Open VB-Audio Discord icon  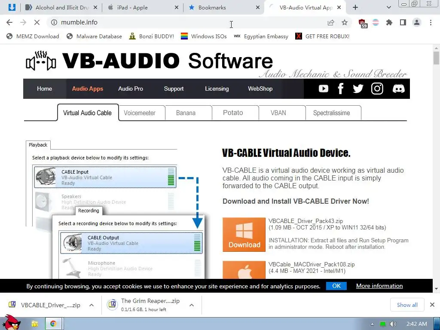pos(398,89)
